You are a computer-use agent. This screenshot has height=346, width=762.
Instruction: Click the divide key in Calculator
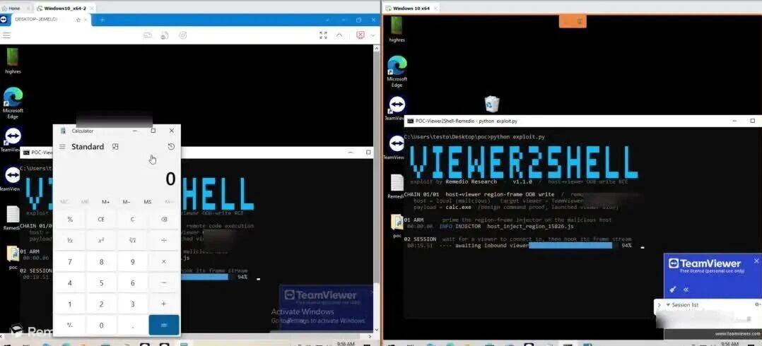[x=164, y=240]
